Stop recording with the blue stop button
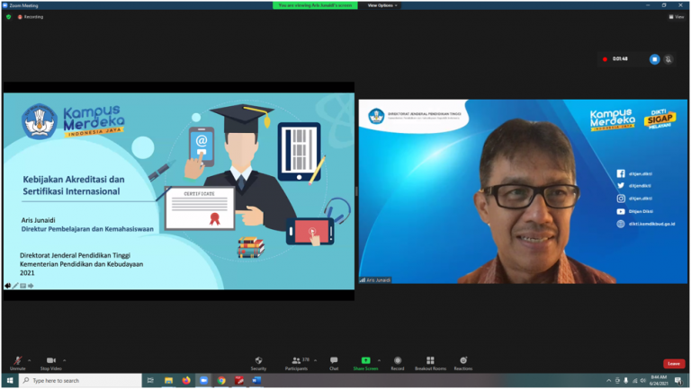 tap(654, 59)
